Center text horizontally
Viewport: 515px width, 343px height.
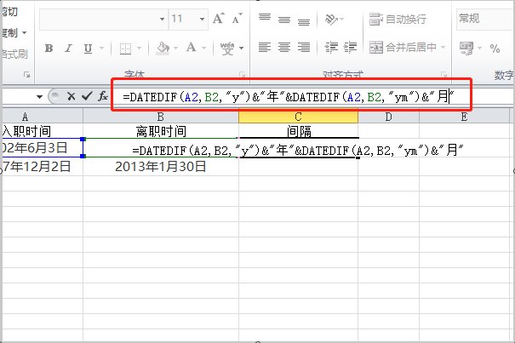click(284, 48)
